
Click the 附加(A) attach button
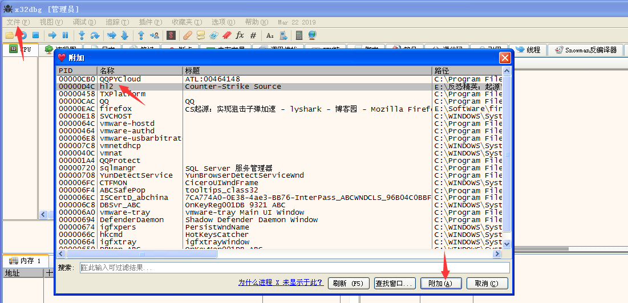[440, 284]
